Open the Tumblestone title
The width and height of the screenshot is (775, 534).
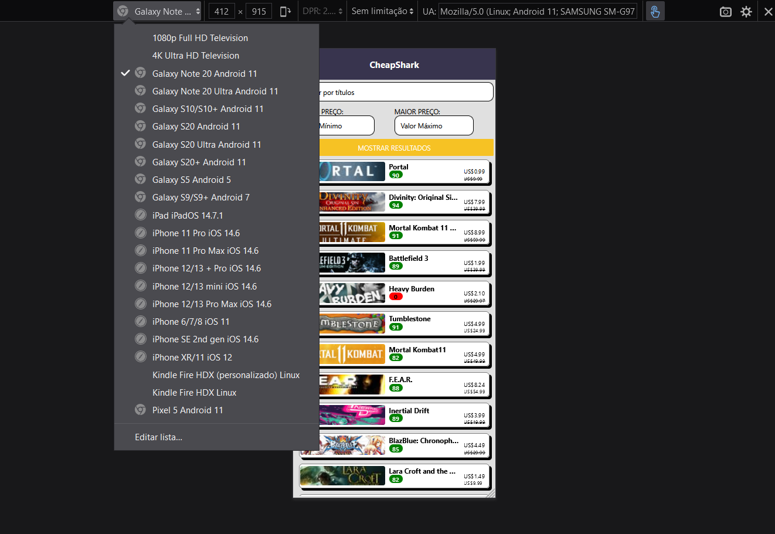(x=410, y=319)
